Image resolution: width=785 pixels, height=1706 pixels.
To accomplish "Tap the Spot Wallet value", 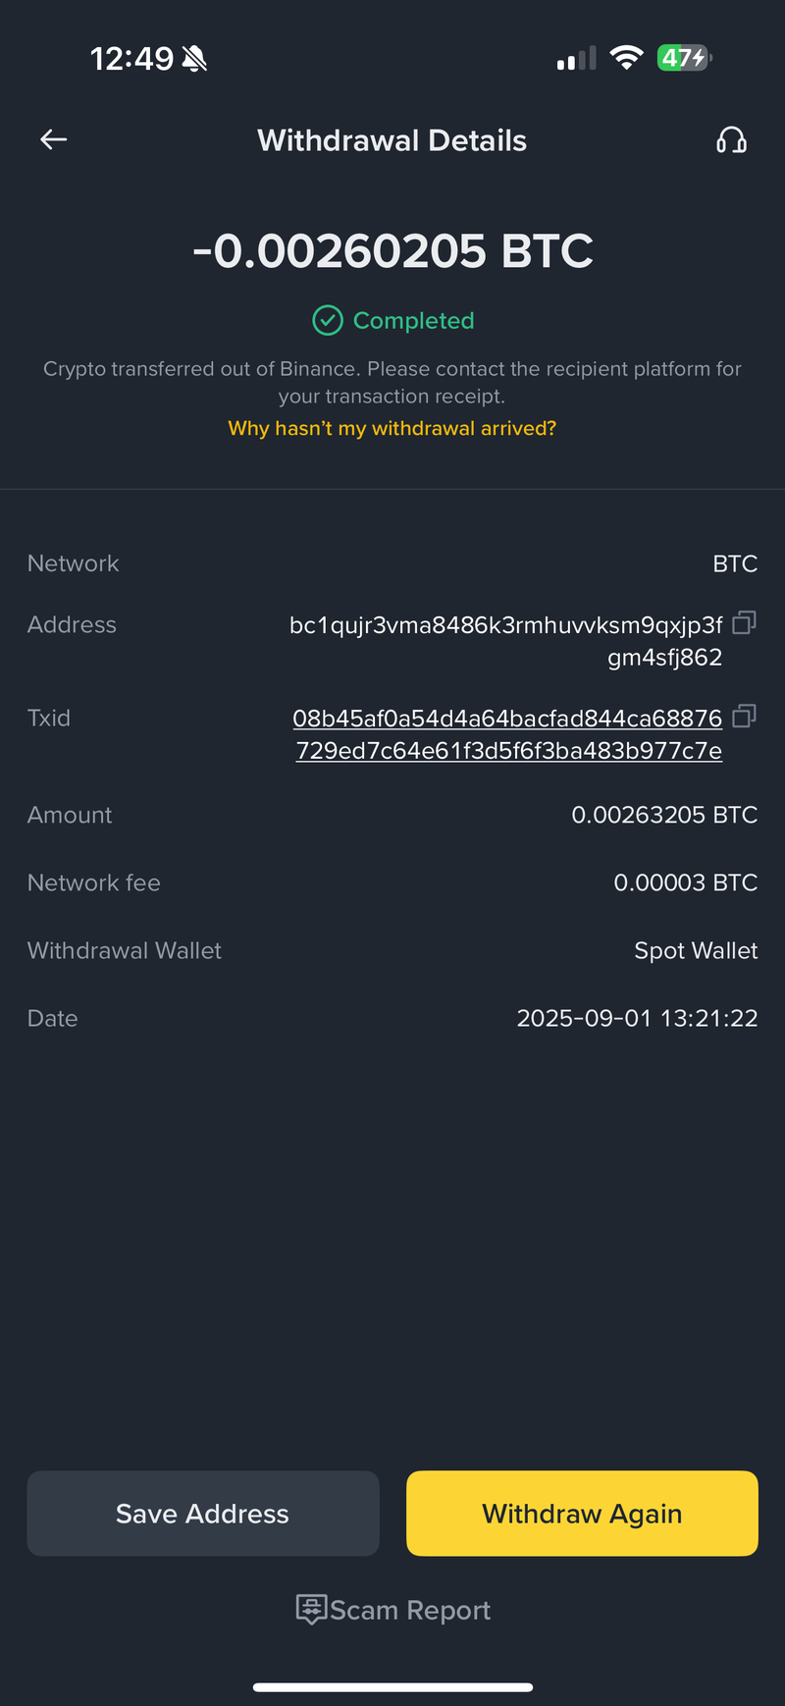I will click(696, 950).
